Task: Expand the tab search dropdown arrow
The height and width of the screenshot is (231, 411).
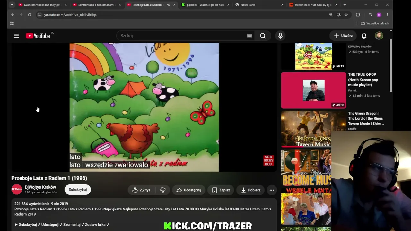Action: click(x=12, y=5)
